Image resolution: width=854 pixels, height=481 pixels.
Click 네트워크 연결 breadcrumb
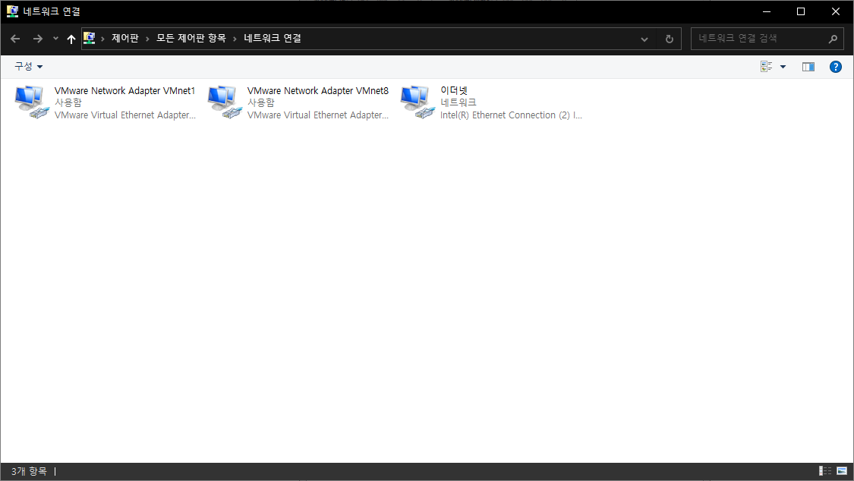tap(273, 38)
